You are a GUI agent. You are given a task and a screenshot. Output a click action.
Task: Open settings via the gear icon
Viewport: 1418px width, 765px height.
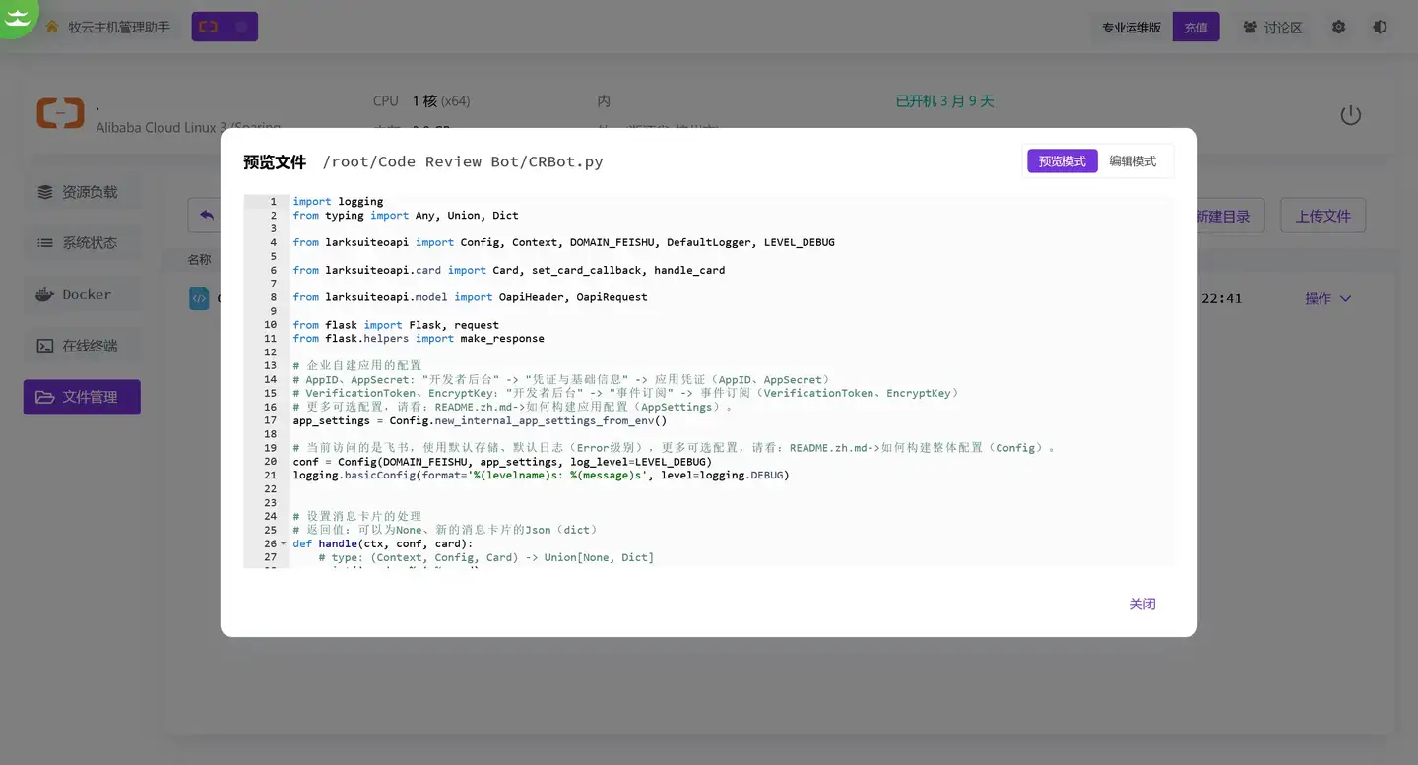[1338, 27]
